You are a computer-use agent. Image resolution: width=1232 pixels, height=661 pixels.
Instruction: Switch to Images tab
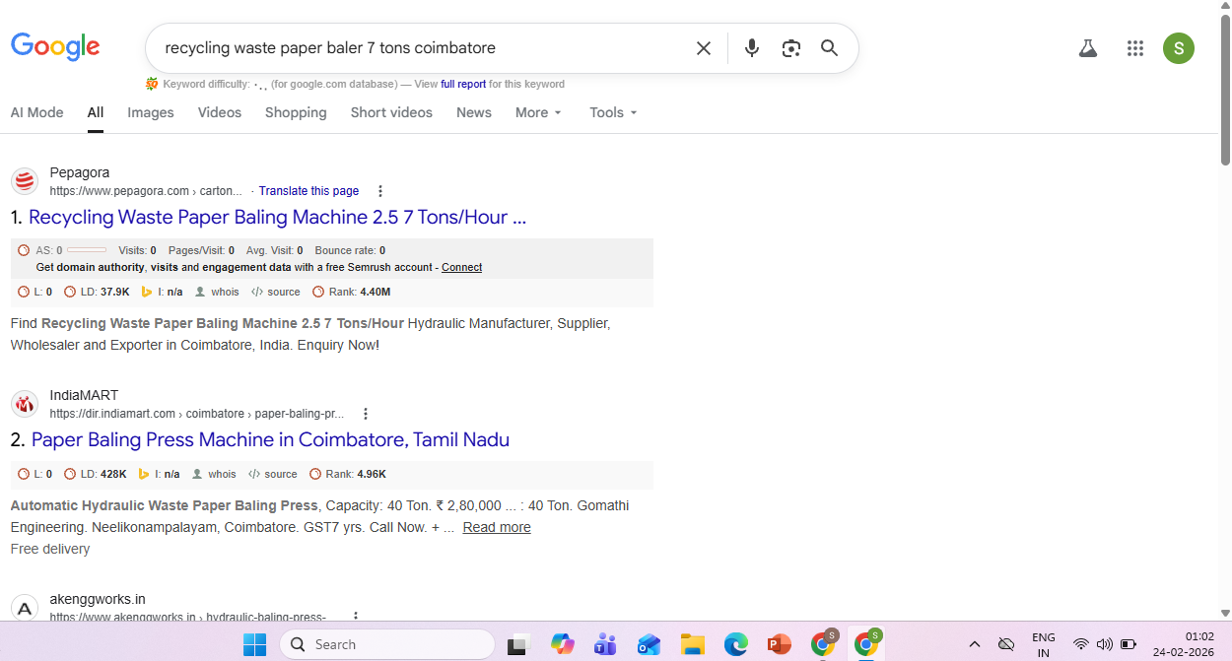151,112
